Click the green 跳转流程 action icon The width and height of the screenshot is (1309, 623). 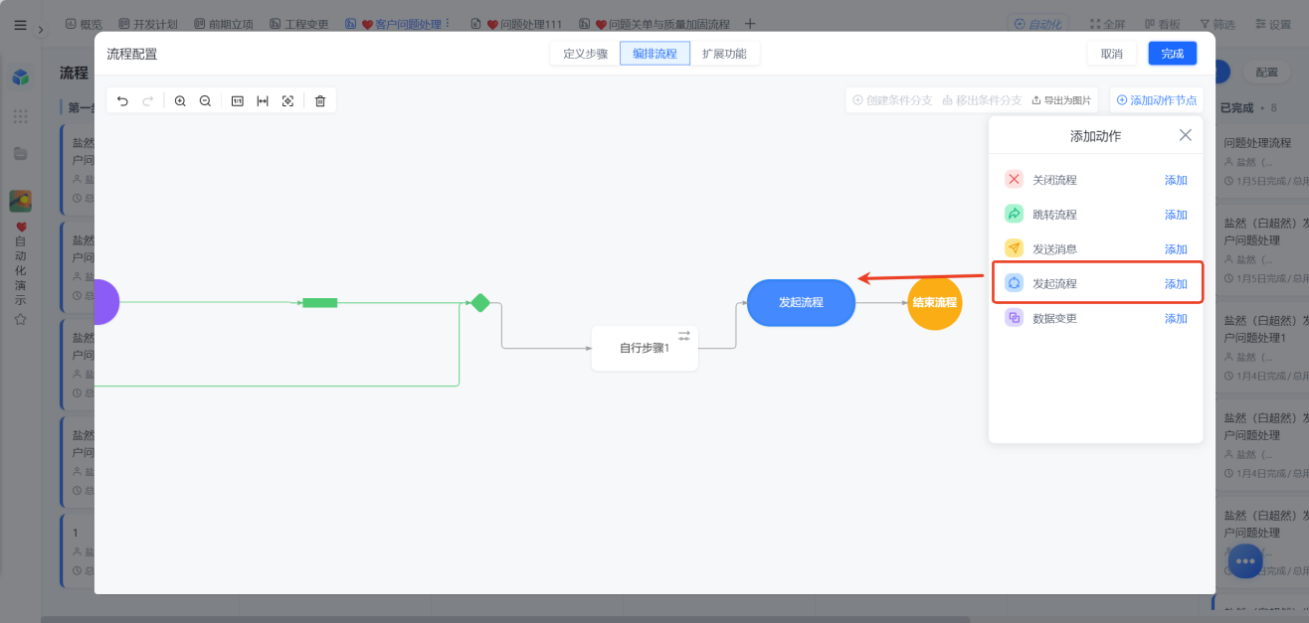point(1014,214)
